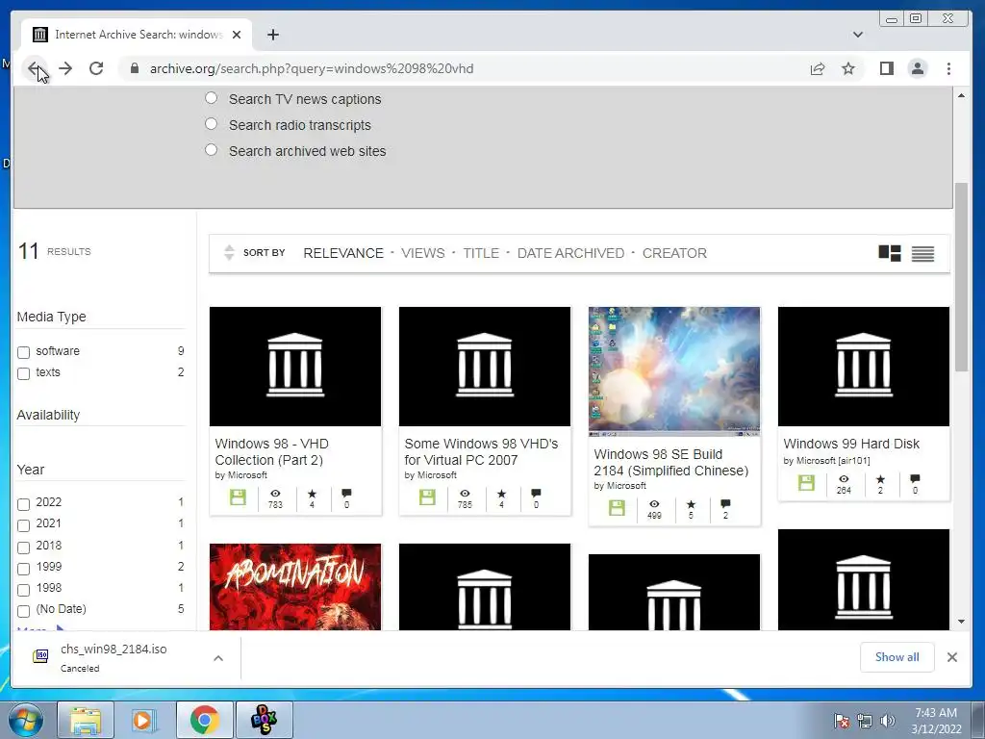985x739 pixels.
Task: Click the Chrome taskbar icon
Action: click(204, 720)
